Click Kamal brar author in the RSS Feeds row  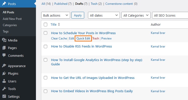158,46
